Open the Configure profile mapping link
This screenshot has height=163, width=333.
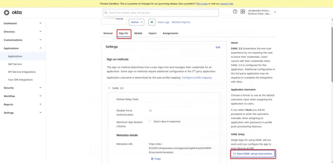196,78
